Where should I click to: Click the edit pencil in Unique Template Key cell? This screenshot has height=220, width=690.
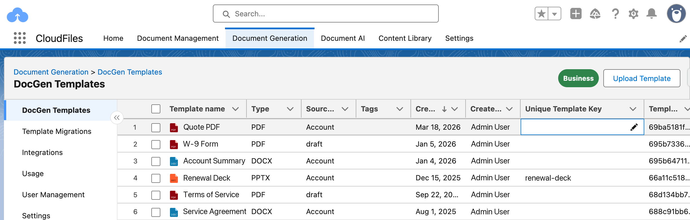(634, 127)
